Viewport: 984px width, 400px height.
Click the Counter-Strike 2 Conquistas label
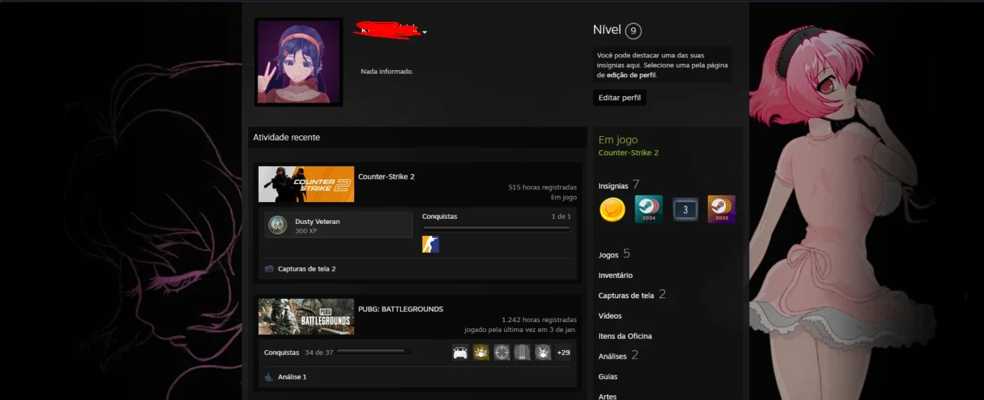click(439, 216)
